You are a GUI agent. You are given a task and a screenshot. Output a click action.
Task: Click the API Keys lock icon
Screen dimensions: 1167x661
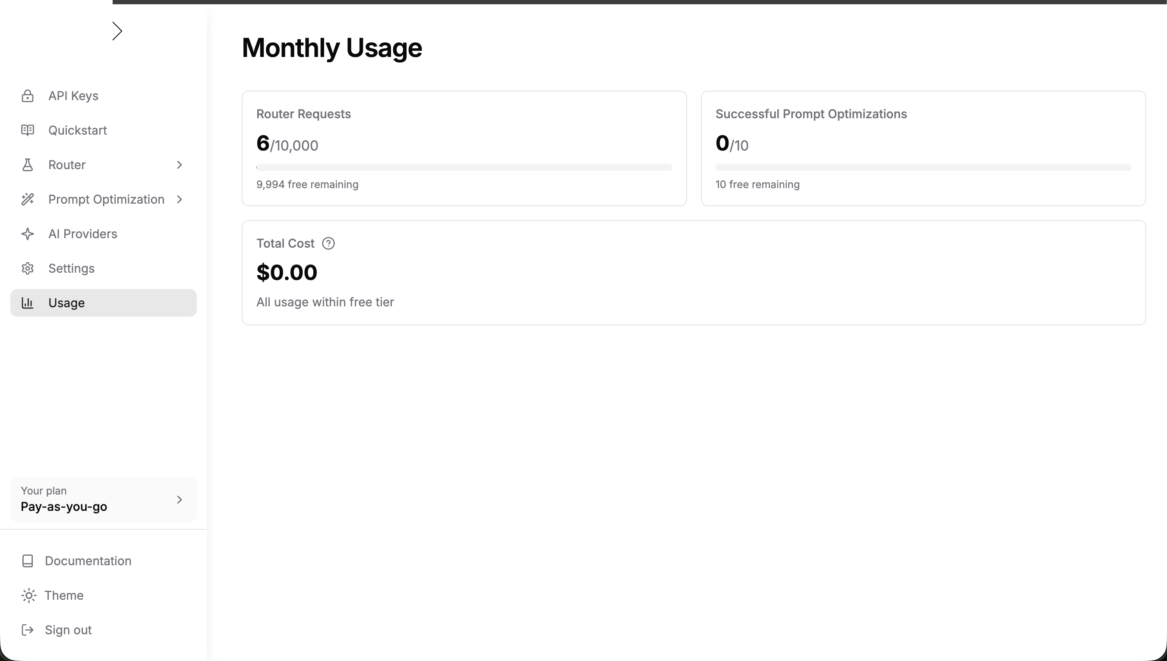coord(28,96)
